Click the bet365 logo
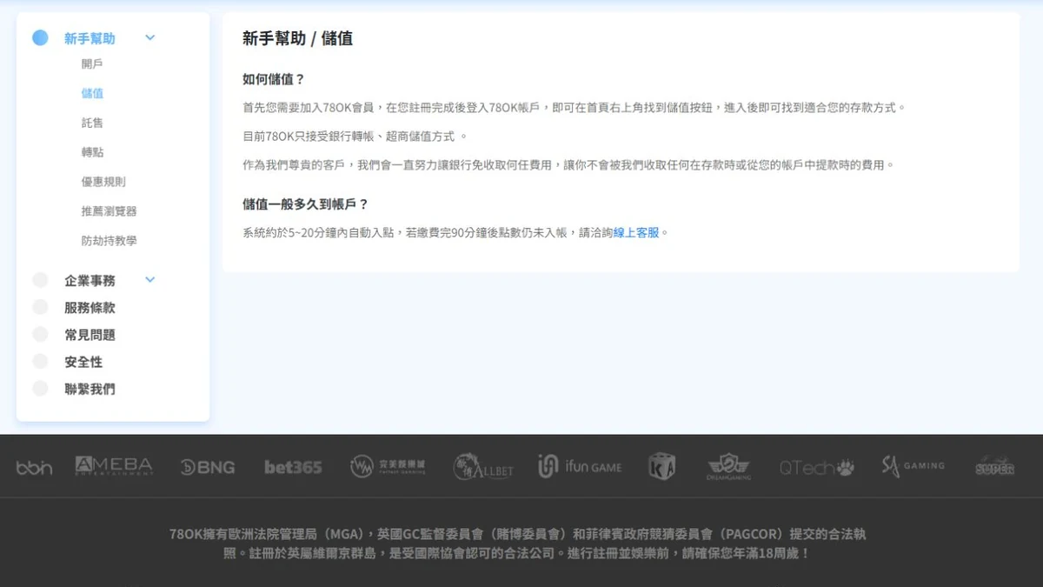The width and height of the screenshot is (1043, 587). click(x=293, y=467)
